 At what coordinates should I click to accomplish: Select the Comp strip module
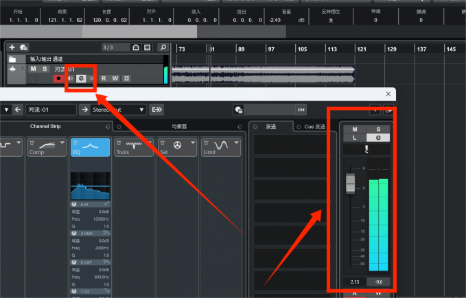pos(47,147)
